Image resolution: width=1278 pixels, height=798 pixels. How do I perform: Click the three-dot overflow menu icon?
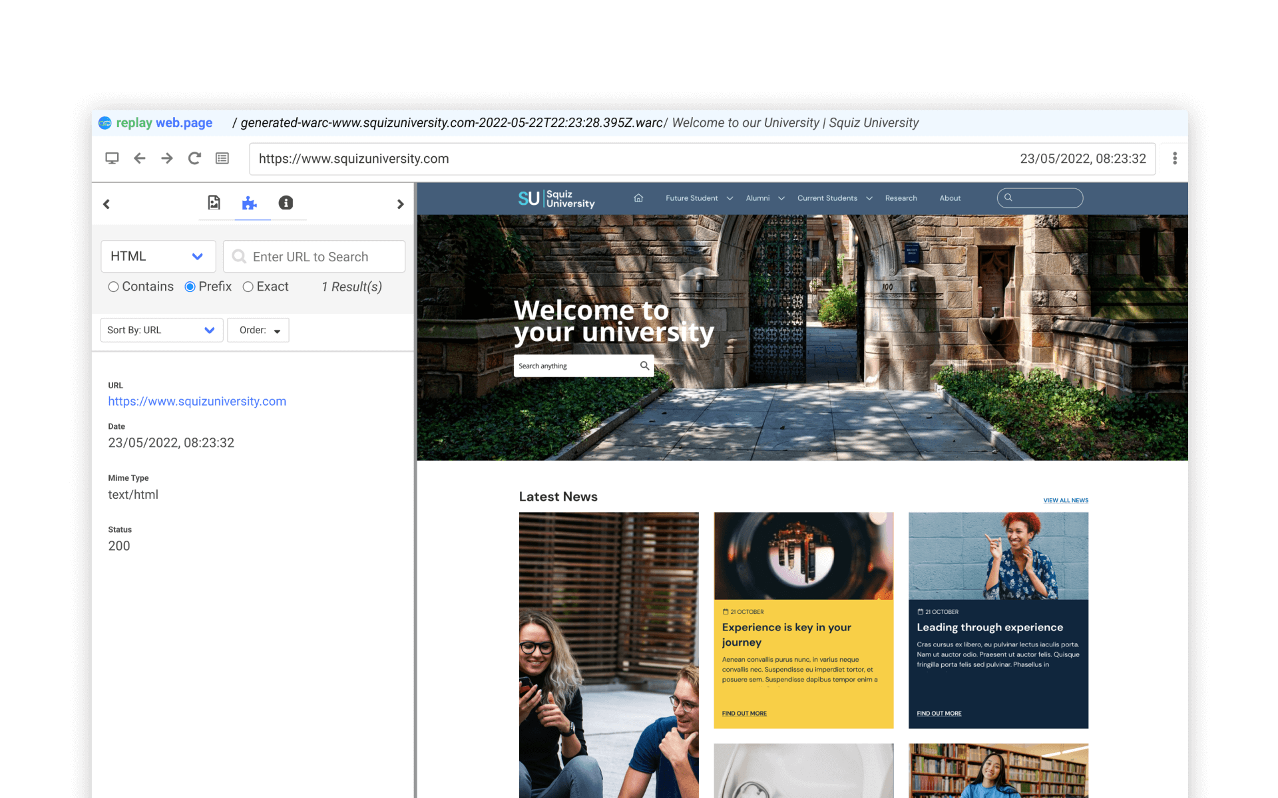1175,158
